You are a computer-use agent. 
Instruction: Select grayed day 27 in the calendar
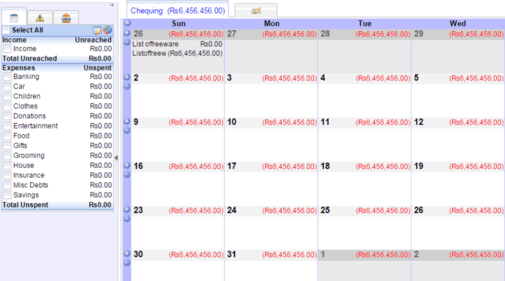pyautogui.click(x=232, y=34)
